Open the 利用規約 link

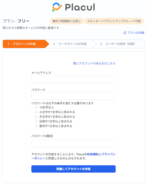click(93, 154)
